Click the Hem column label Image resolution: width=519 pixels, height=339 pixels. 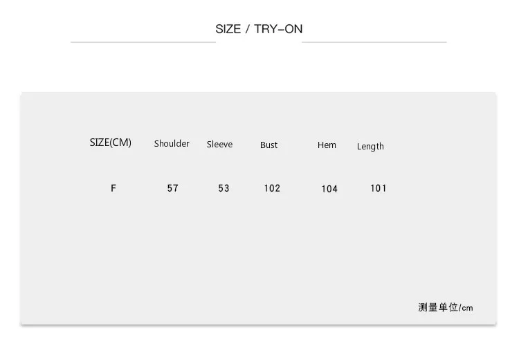[x=327, y=145]
